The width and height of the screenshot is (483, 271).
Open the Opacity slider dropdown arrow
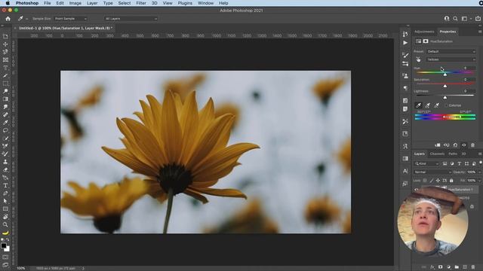(x=479, y=172)
